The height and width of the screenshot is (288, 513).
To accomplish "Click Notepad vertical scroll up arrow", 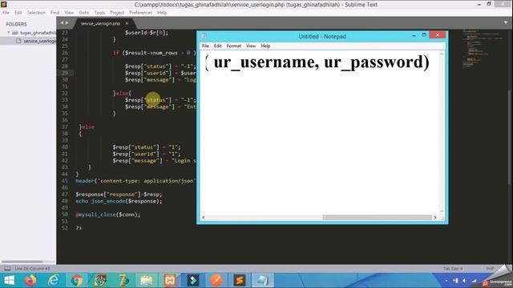I will (x=442, y=54).
